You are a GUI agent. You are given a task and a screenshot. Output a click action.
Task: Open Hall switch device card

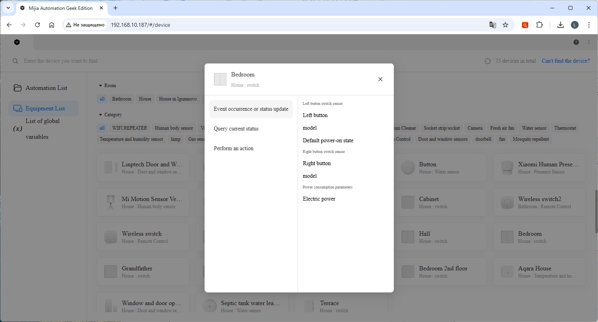point(440,237)
